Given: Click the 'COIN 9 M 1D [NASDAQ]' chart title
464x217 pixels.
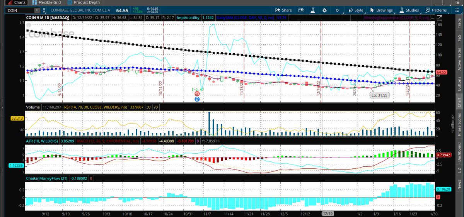Looking at the screenshot, I should [48, 18].
